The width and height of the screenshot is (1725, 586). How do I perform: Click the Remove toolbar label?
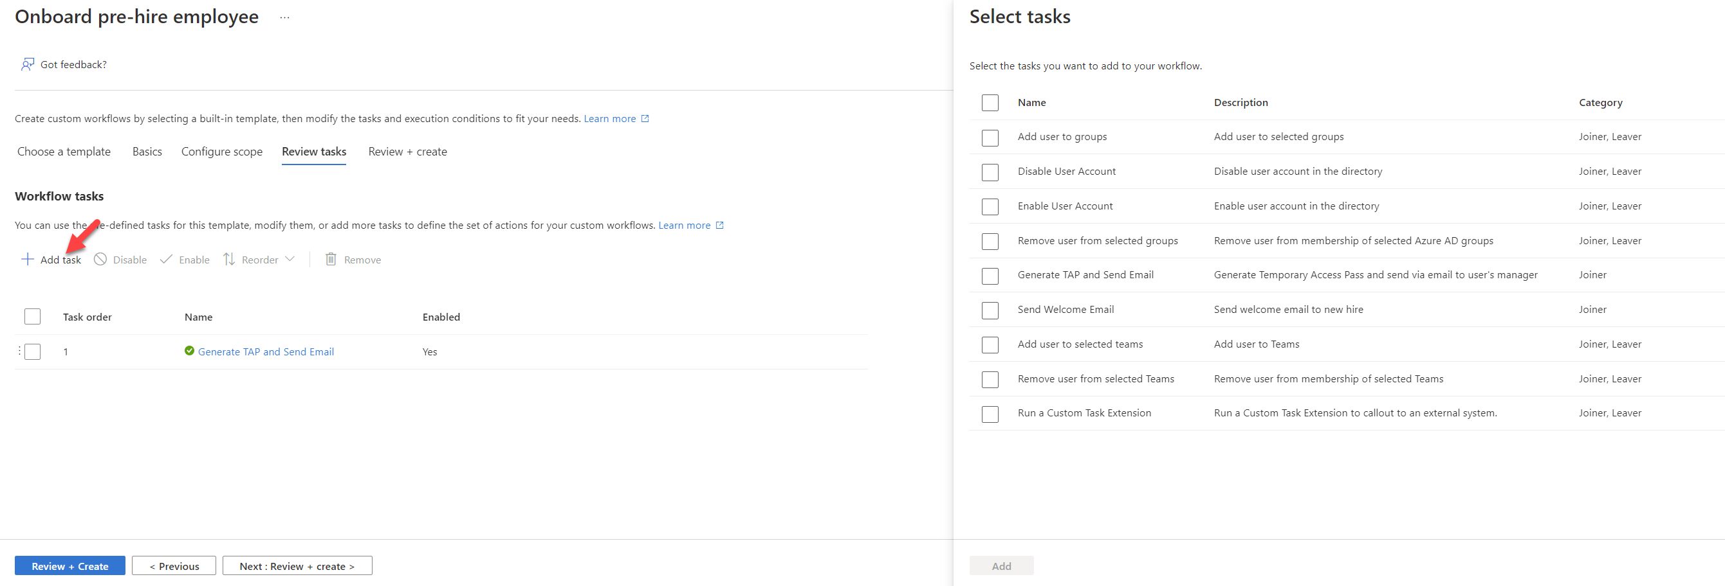[362, 260]
